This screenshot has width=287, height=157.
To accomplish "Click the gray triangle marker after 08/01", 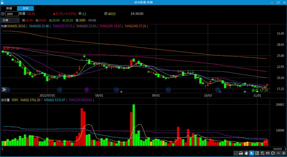I will point(121,91).
